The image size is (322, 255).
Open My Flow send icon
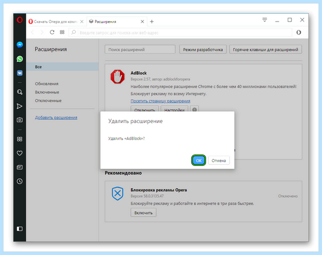[x=19, y=106]
